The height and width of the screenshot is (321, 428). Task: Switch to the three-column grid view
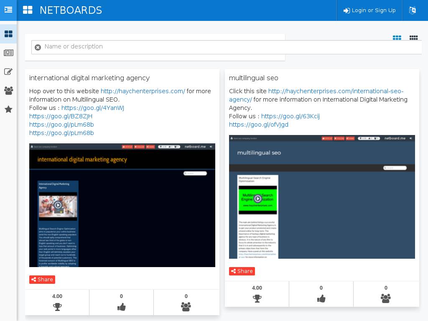(x=397, y=38)
